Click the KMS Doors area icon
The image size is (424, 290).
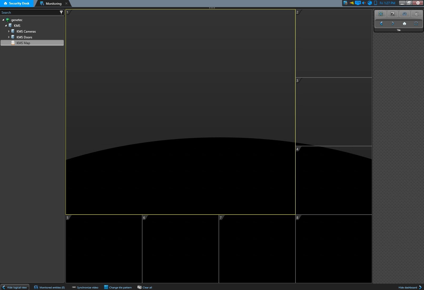[13, 37]
